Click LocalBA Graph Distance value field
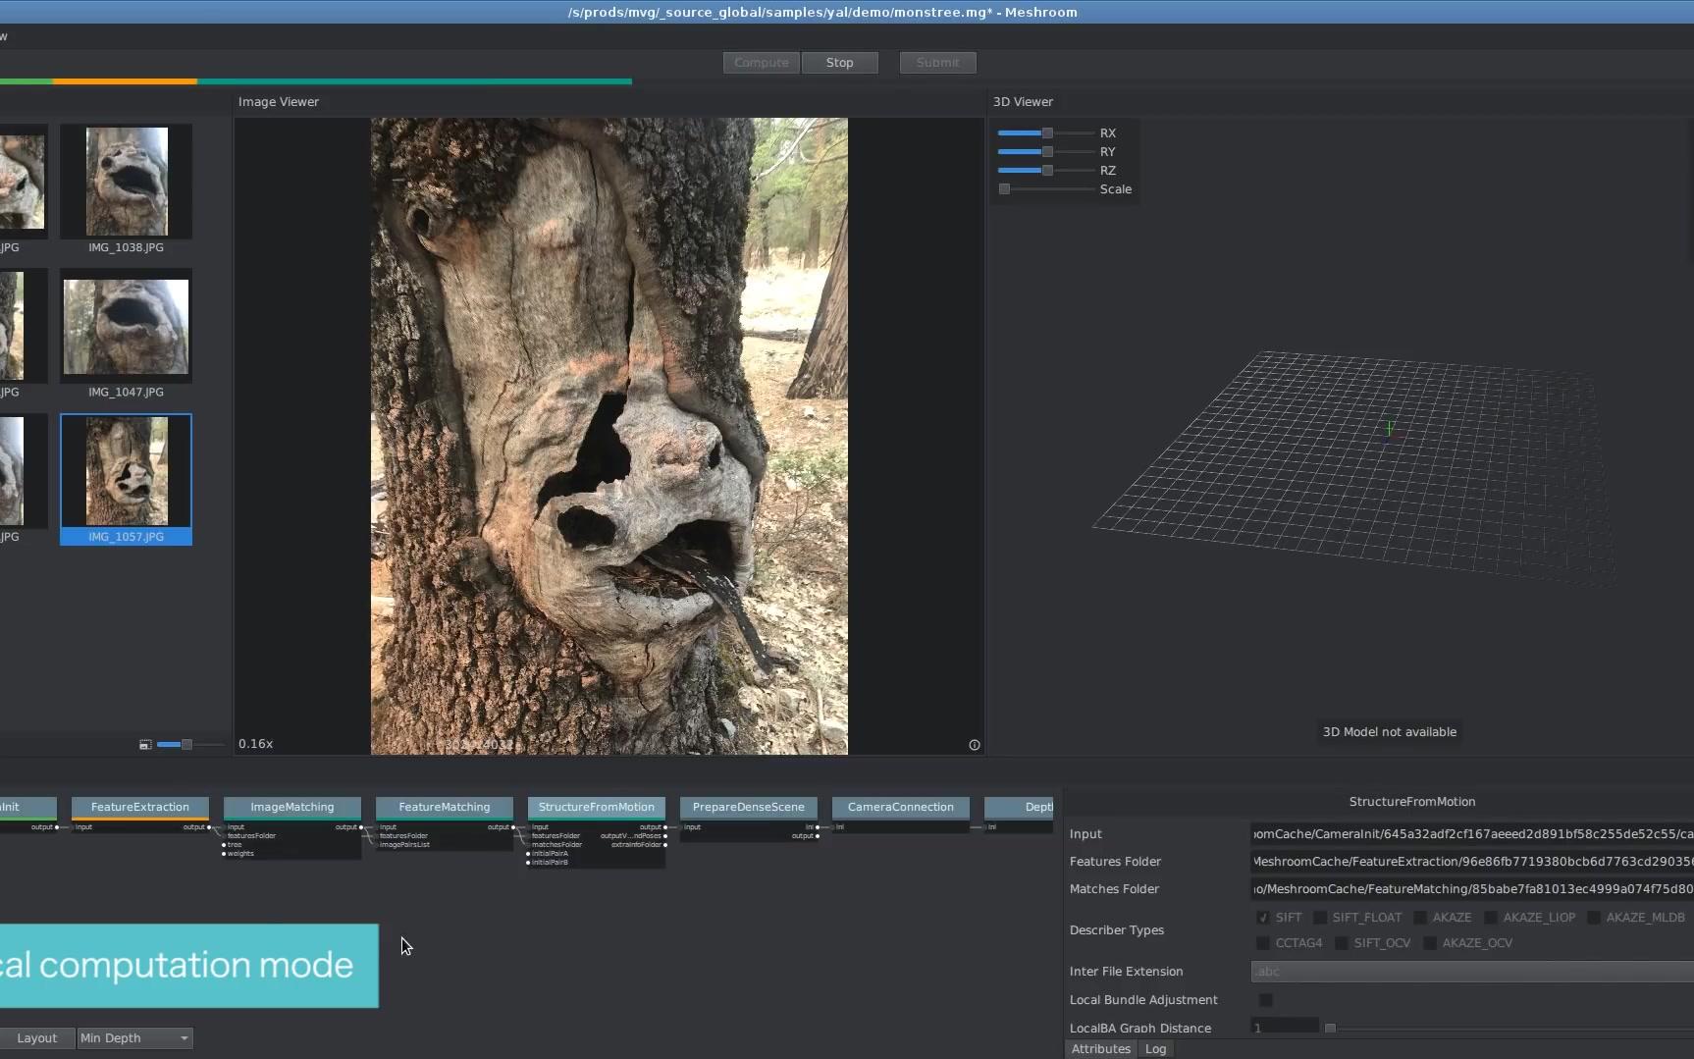The height and width of the screenshot is (1059, 1694). click(x=1285, y=1028)
